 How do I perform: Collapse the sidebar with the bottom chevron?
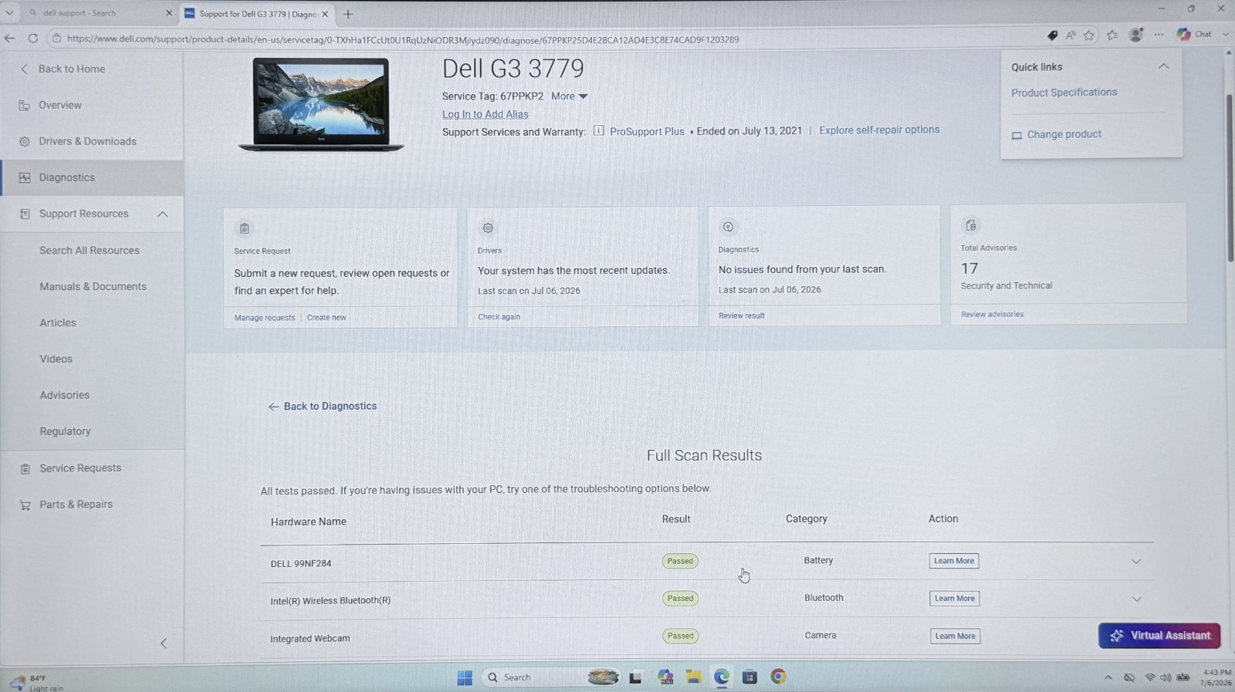point(164,643)
